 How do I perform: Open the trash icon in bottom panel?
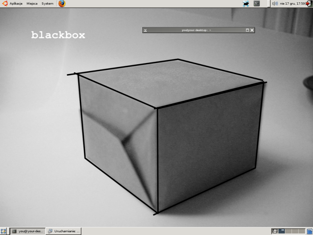coord(309,231)
